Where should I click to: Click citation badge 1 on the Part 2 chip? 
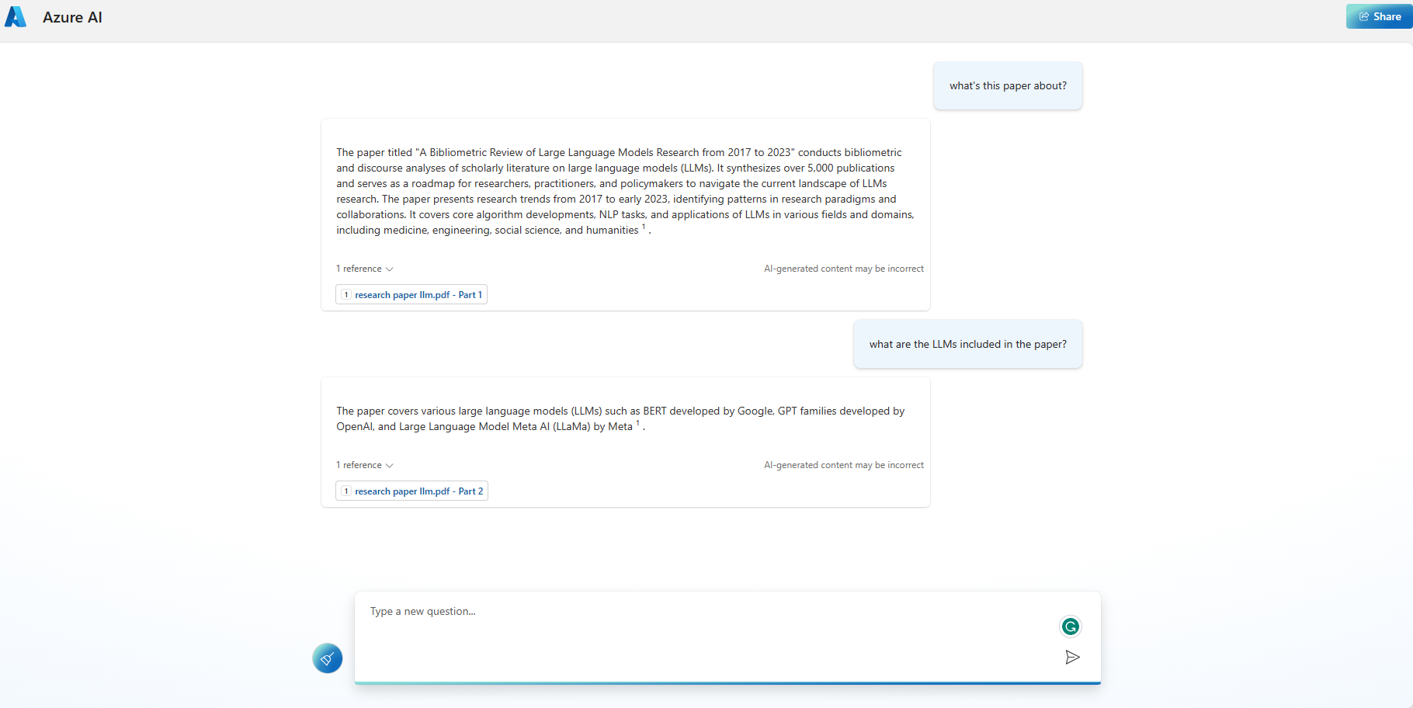[346, 491]
